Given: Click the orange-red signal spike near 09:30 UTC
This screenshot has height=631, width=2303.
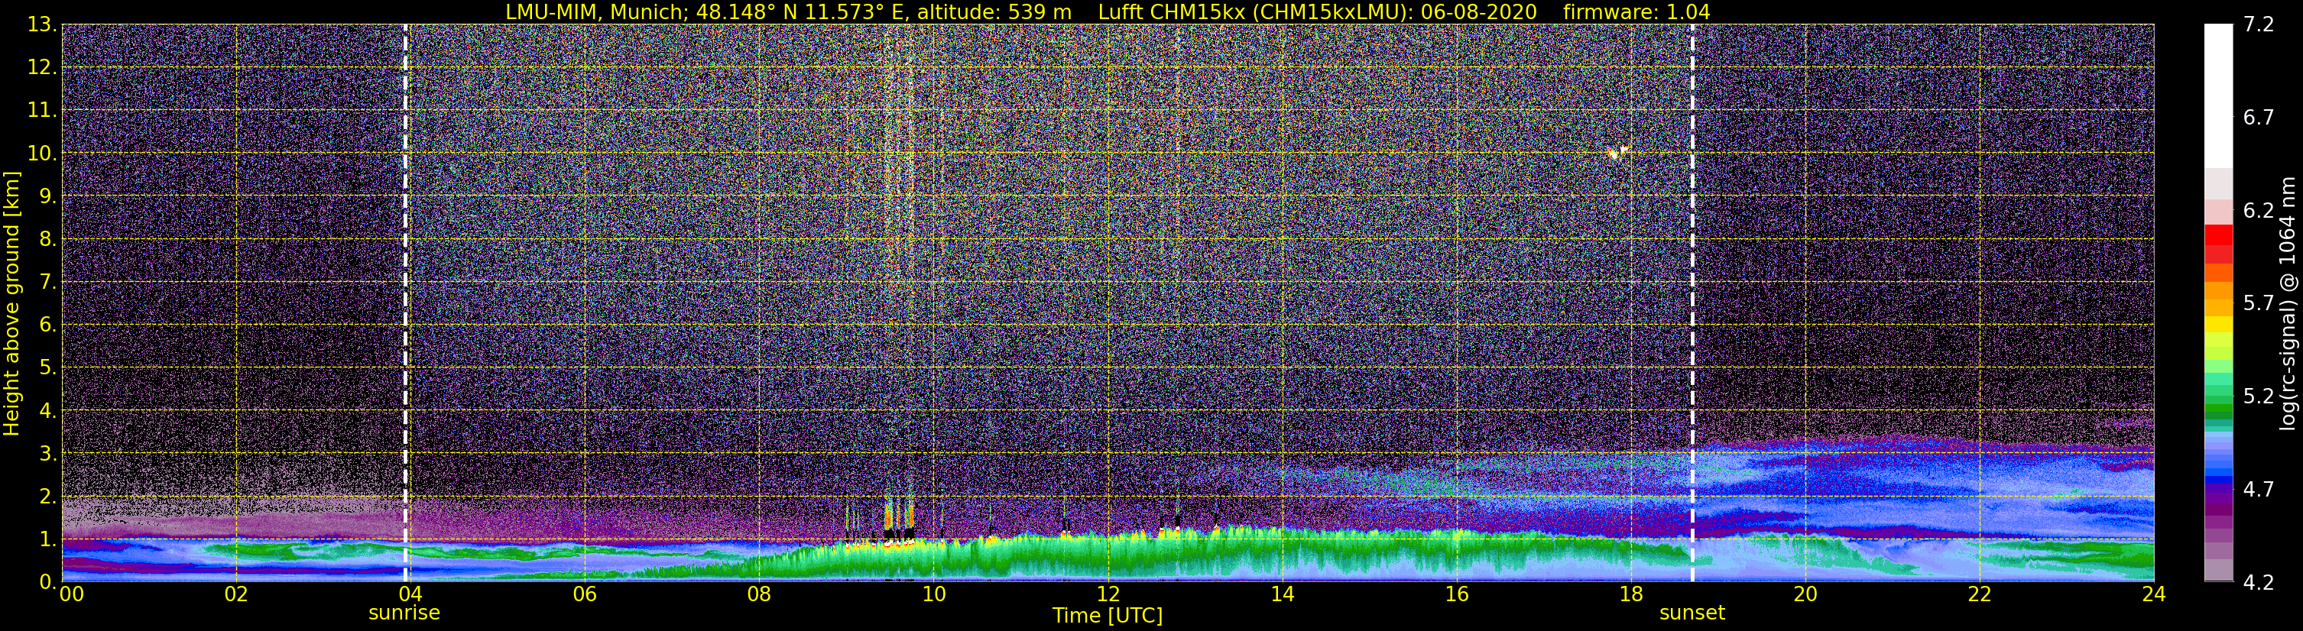Looking at the screenshot, I should [887, 516].
